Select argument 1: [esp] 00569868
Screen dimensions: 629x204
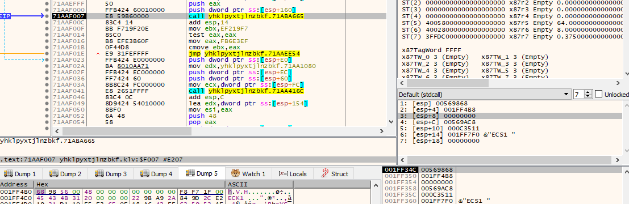pyautogui.click(x=434, y=103)
